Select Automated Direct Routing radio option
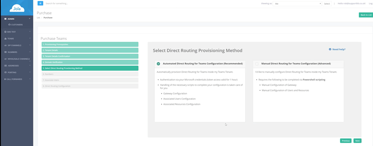 [x=158, y=64]
